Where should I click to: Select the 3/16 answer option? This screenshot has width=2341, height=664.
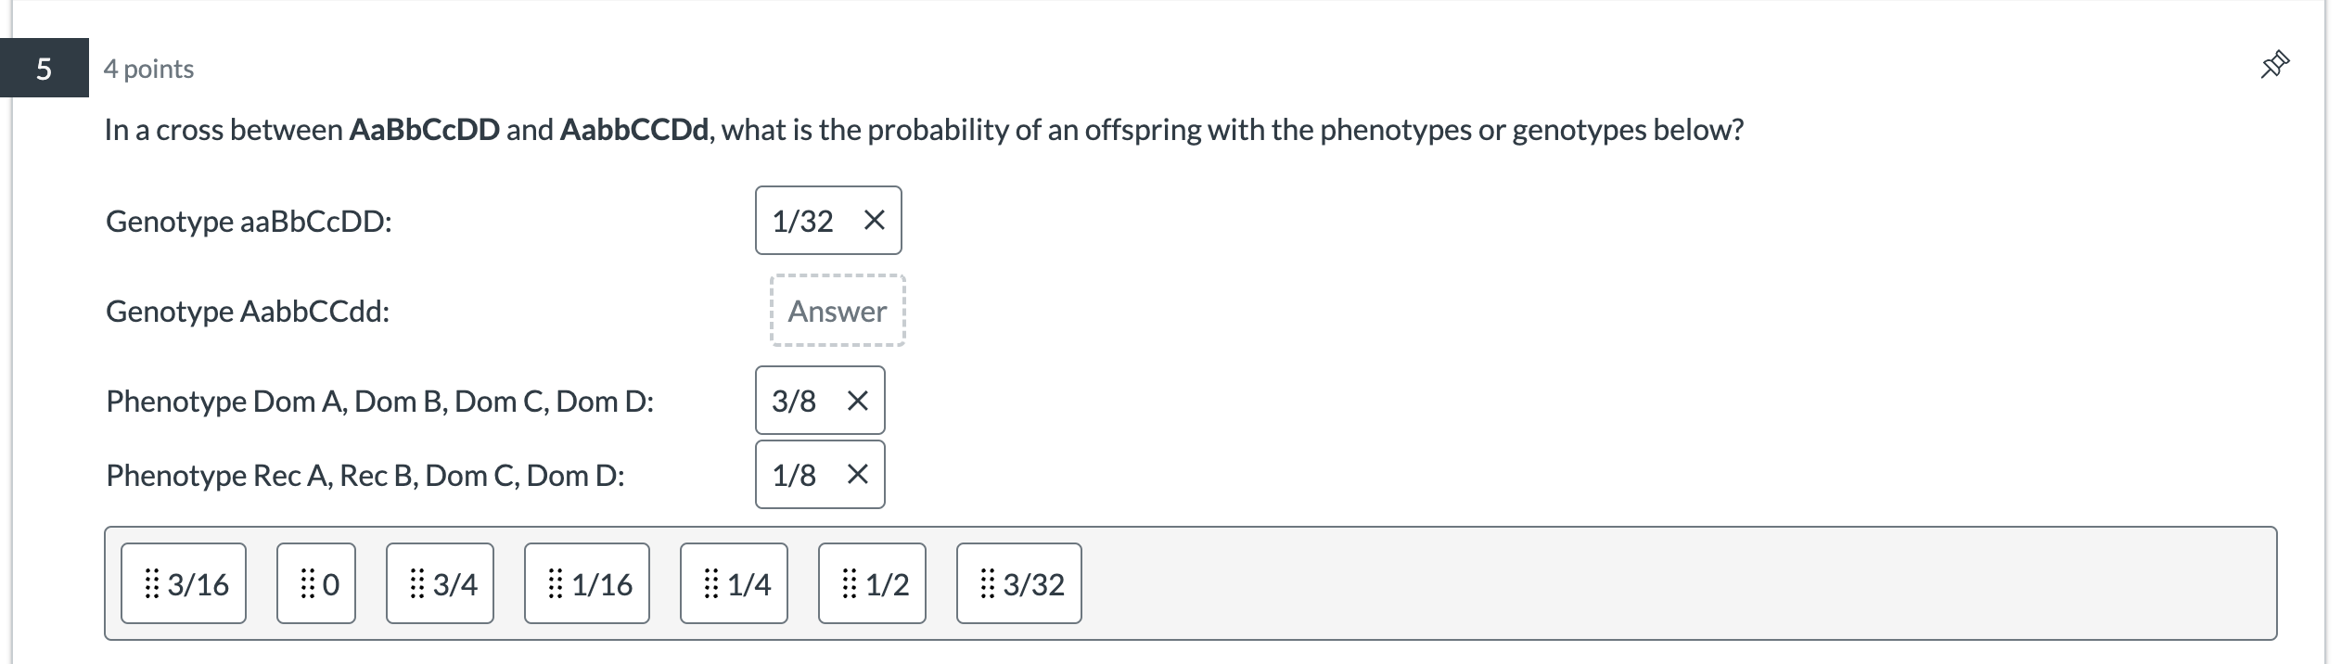pos(183,582)
